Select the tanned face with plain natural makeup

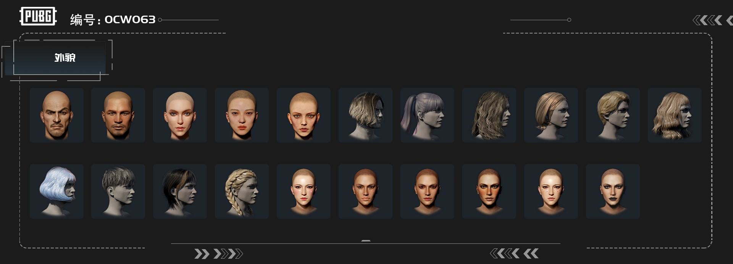pyautogui.click(x=427, y=191)
